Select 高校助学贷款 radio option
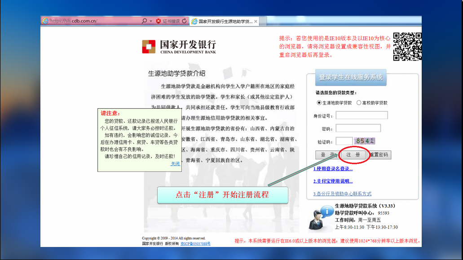The width and height of the screenshot is (463, 260). point(359,103)
